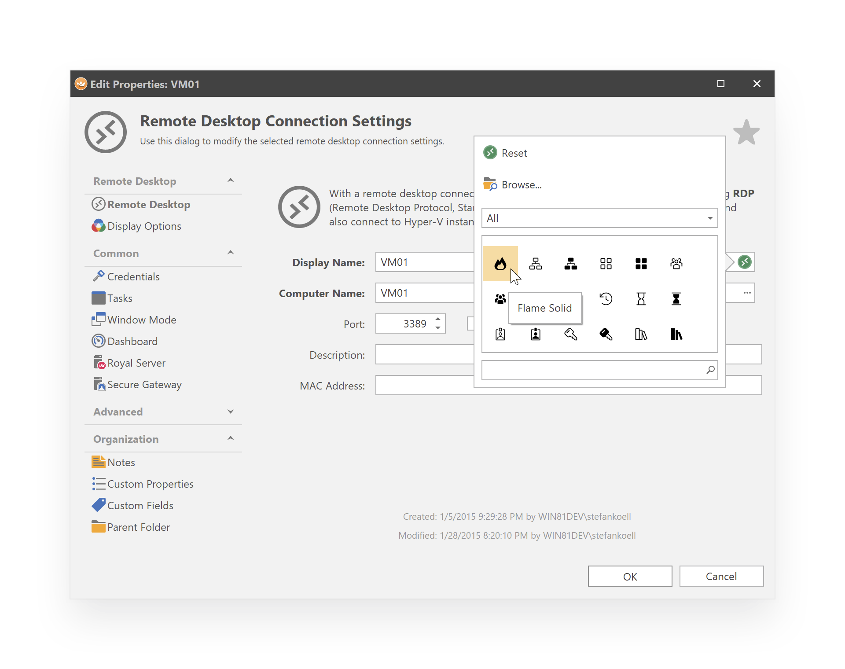This screenshot has height=669, width=845.
Task: Focus the Description field
Action: [425, 355]
